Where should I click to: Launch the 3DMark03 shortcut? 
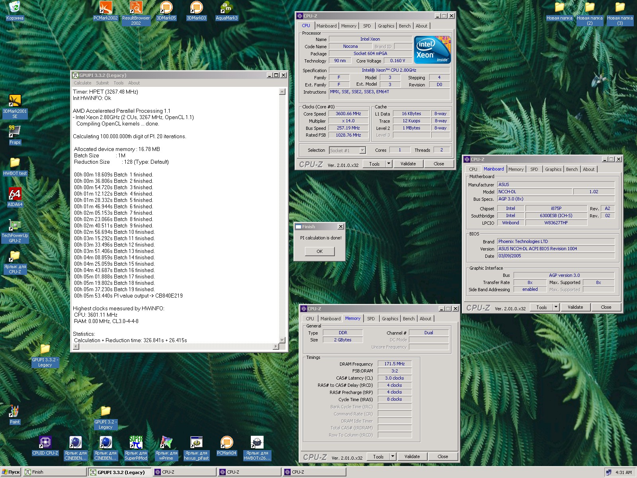[x=196, y=11]
